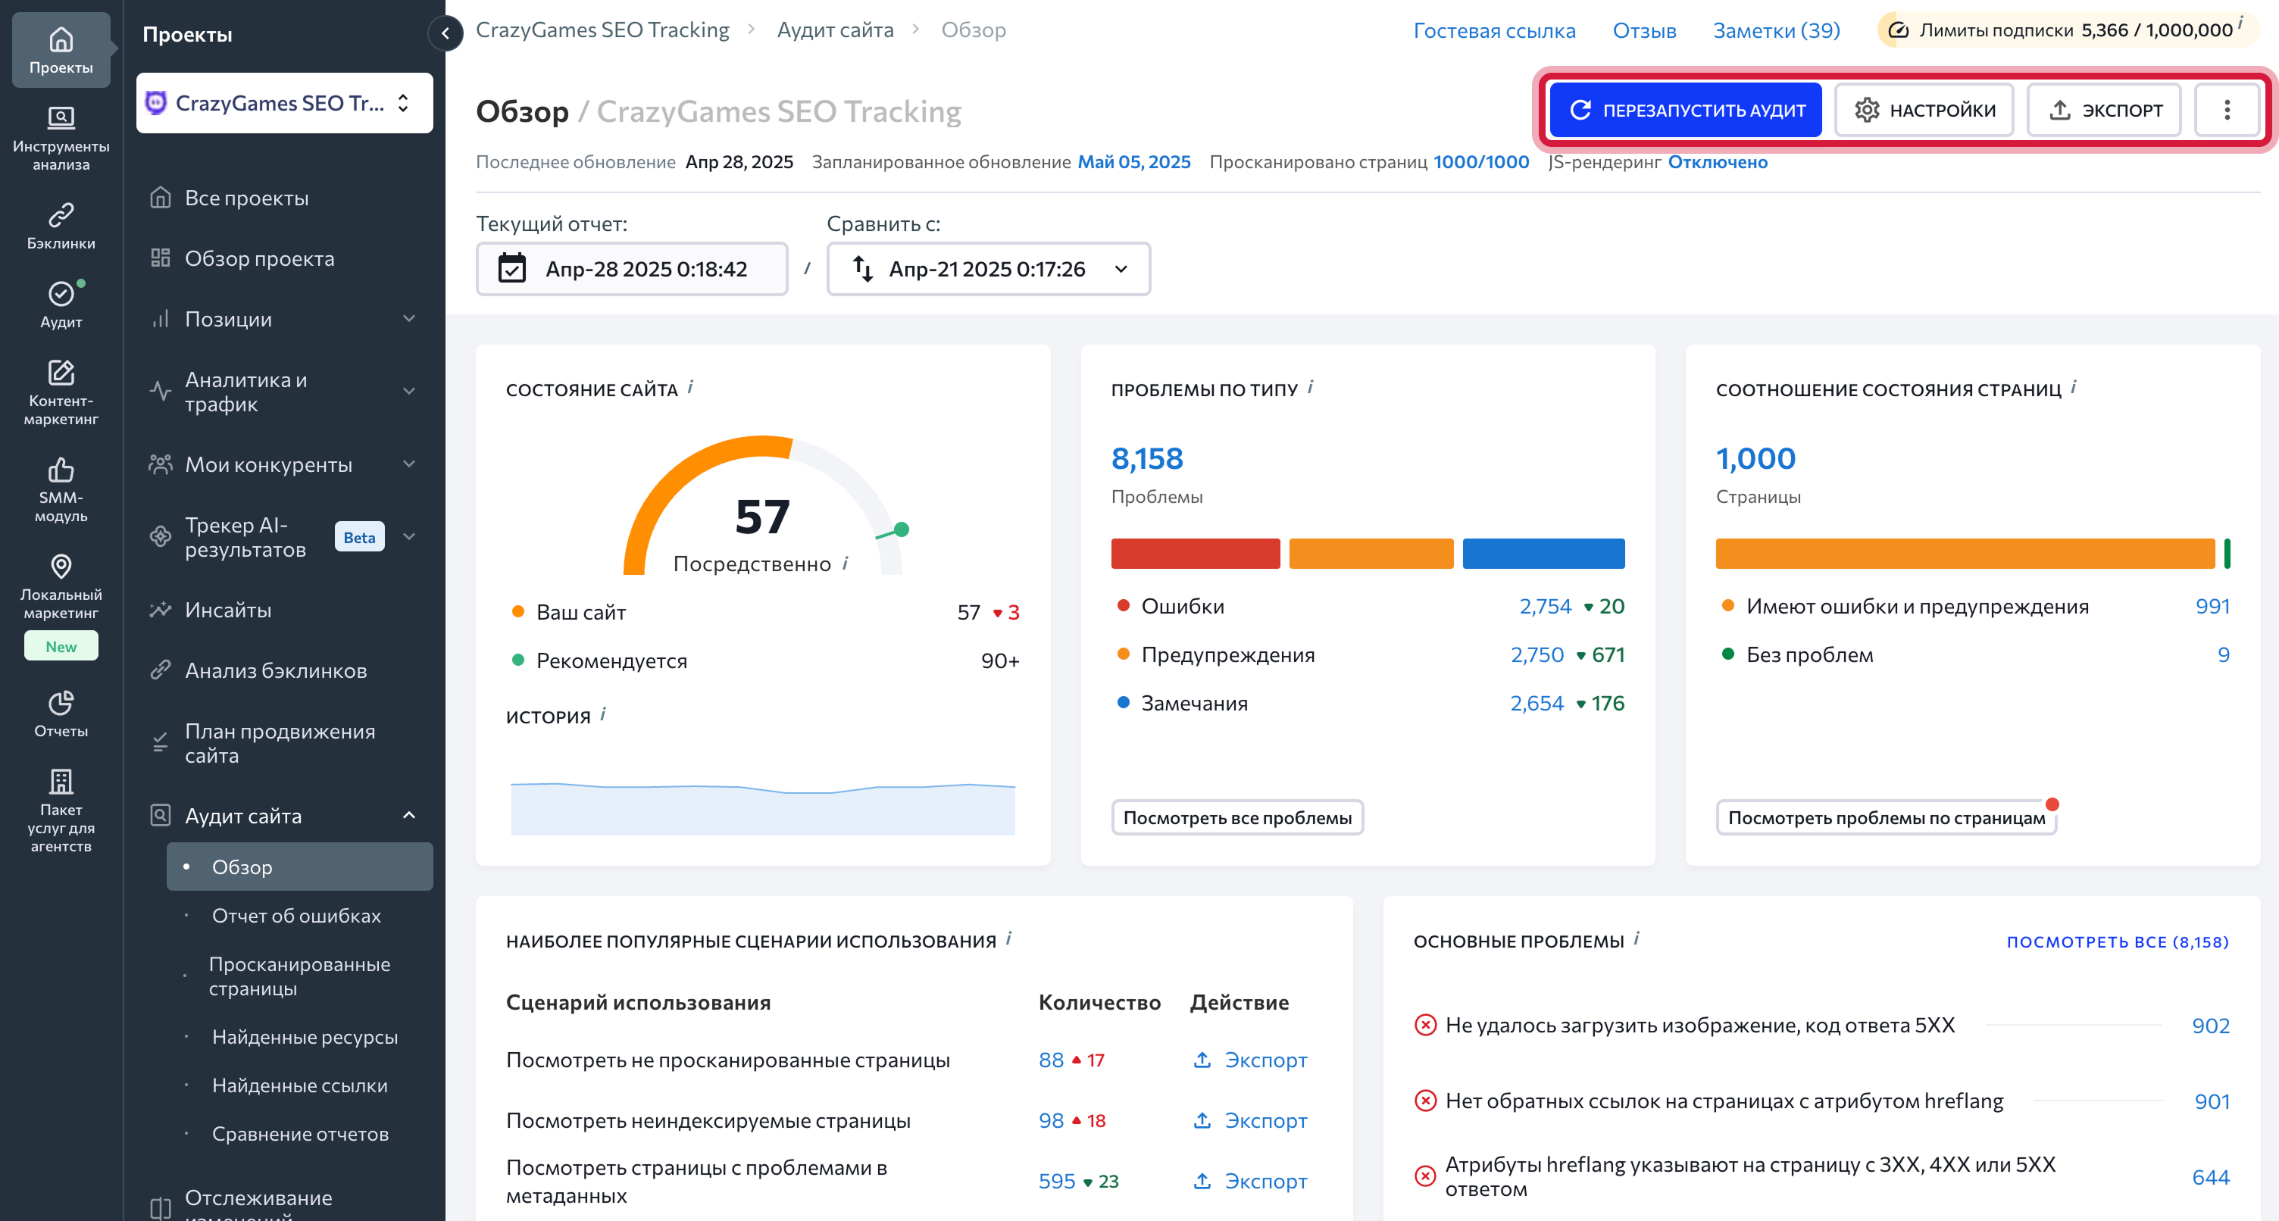This screenshot has height=1221, width=2279.
Task: Click Аудит сайта breadcrumb
Action: [834, 30]
